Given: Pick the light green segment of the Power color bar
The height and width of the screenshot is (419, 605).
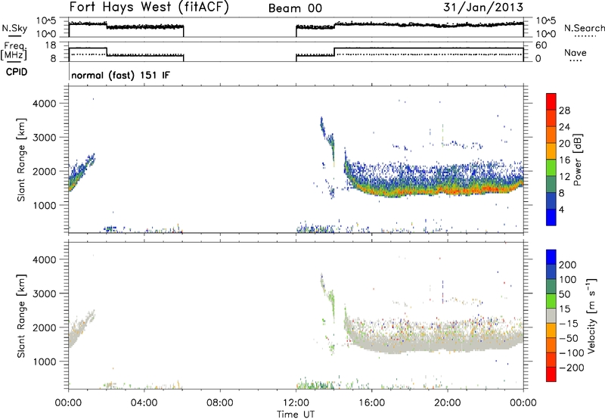Looking at the screenshot, I should [551, 168].
